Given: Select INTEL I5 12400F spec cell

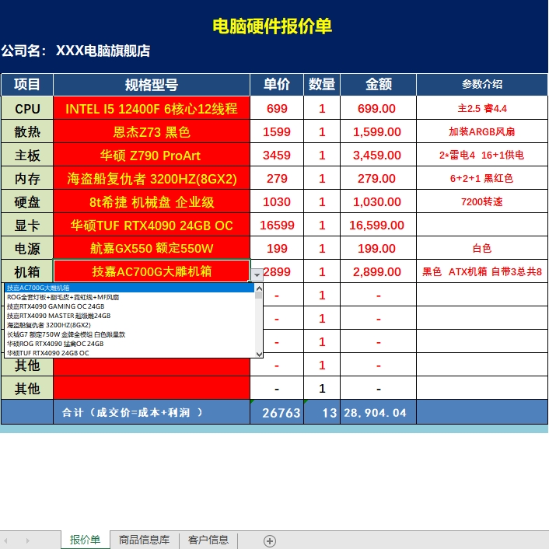Looking at the screenshot, I should [152, 109].
